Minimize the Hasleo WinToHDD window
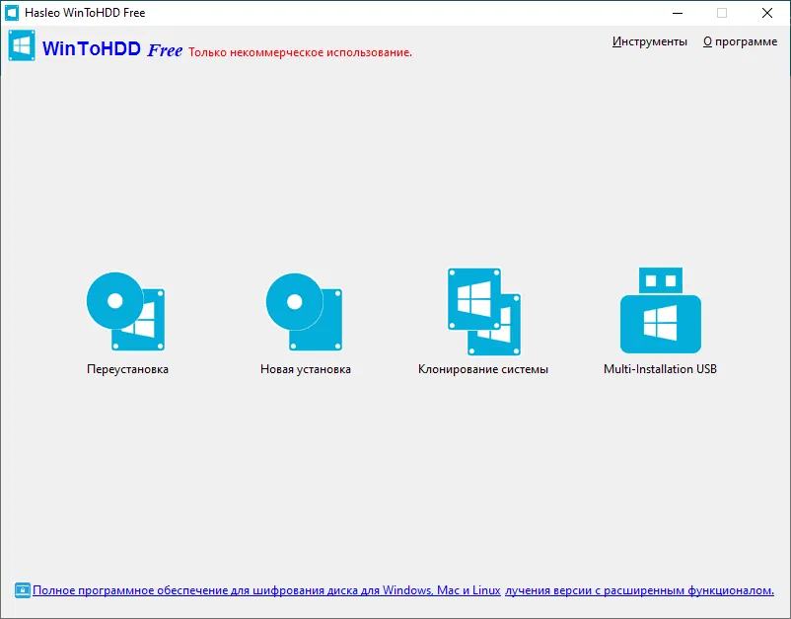The image size is (791, 619). coord(678,13)
